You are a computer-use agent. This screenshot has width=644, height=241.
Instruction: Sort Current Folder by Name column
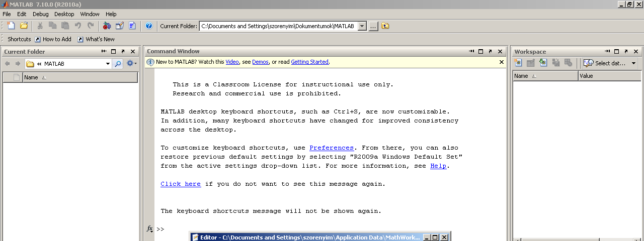point(80,77)
